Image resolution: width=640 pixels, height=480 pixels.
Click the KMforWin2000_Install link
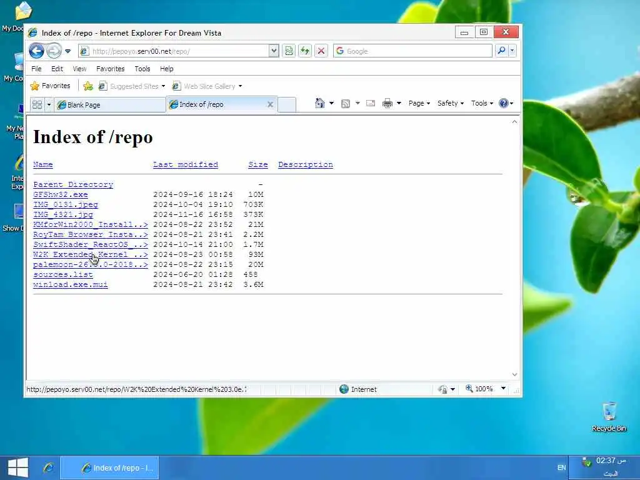(91, 224)
